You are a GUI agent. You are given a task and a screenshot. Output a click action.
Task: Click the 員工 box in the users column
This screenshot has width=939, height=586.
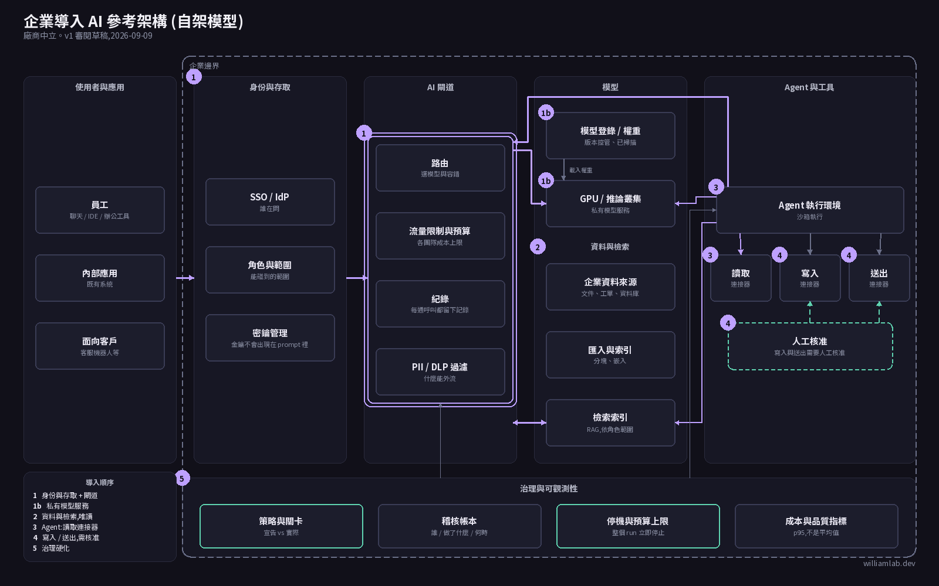tap(100, 210)
